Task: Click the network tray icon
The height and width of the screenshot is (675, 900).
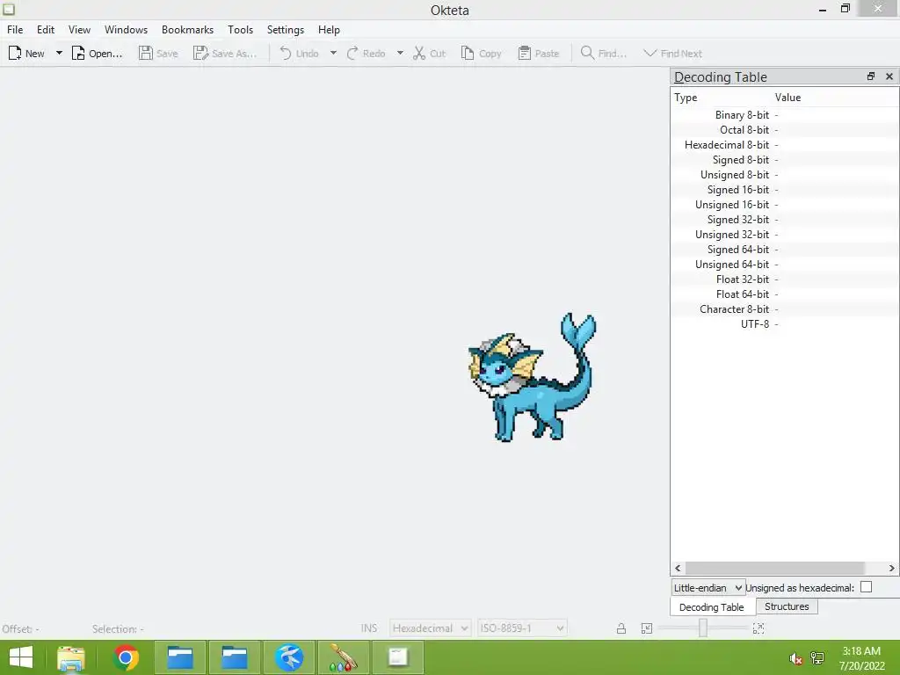Action: pyautogui.click(x=817, y=658)
